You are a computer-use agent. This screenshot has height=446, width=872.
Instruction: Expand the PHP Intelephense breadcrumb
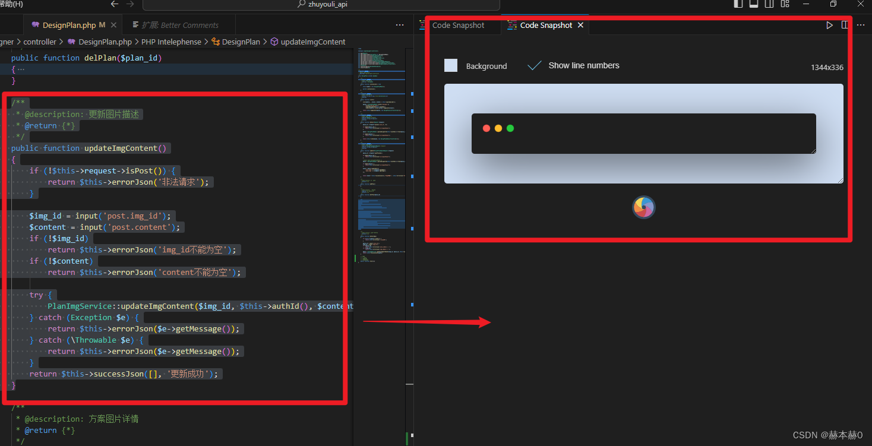(x=172, y=42)
